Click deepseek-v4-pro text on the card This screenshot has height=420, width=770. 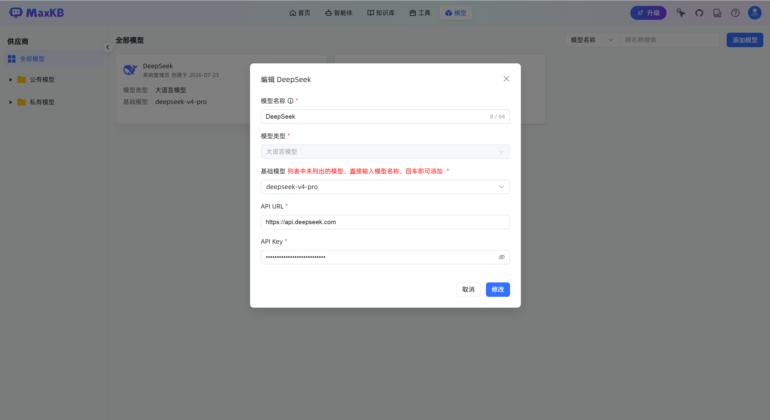(181, 102)
